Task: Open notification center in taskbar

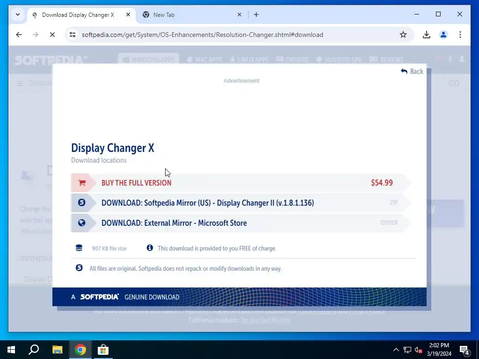Action: (464, 350)
